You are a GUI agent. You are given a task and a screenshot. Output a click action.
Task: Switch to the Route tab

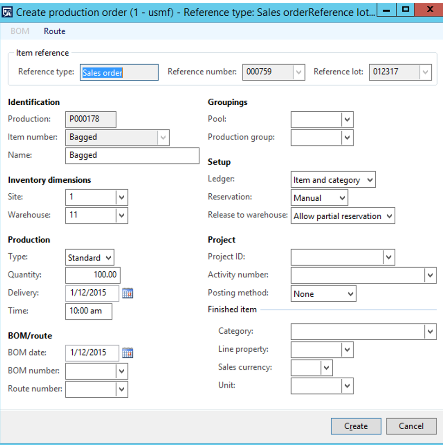click(x=54, y=31)
